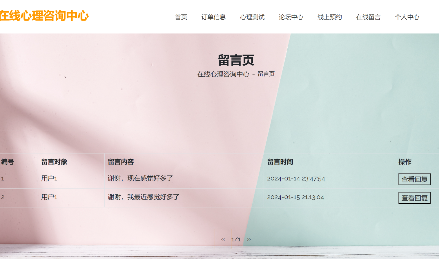
Task: Navigate to 心理测试
Action: click(252, 17)
